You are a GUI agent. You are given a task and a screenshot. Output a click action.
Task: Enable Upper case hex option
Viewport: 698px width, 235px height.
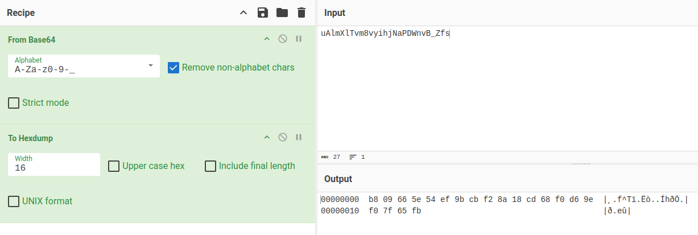pyautogui.click(x=114, y=166)
